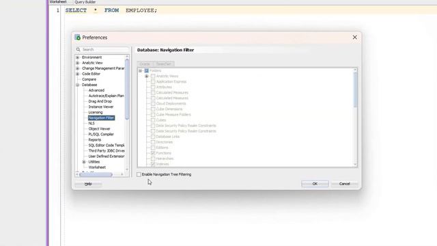Select Licensing preferences
This screenshot has height=246, width=437.
tap(96, 112)
